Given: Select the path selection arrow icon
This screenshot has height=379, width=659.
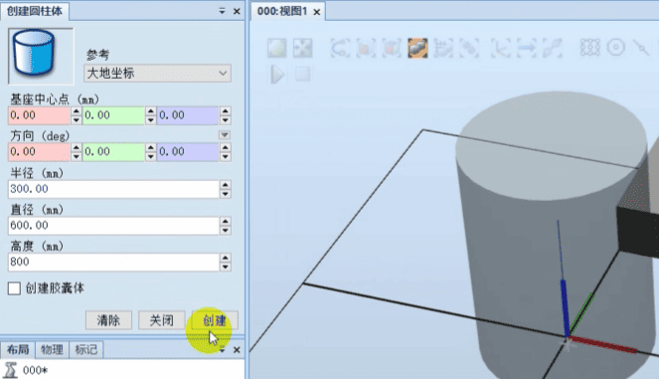Looking at the screenshot, I should tap(527, 48).
